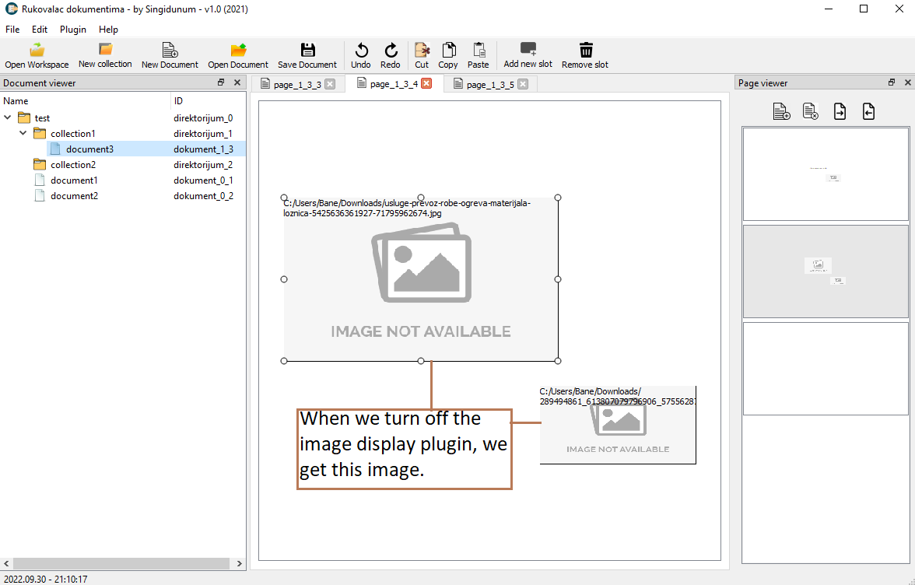Click the New Document icon
The height and width of the screenshot is (585, 915).
click(x=170, y=49)
